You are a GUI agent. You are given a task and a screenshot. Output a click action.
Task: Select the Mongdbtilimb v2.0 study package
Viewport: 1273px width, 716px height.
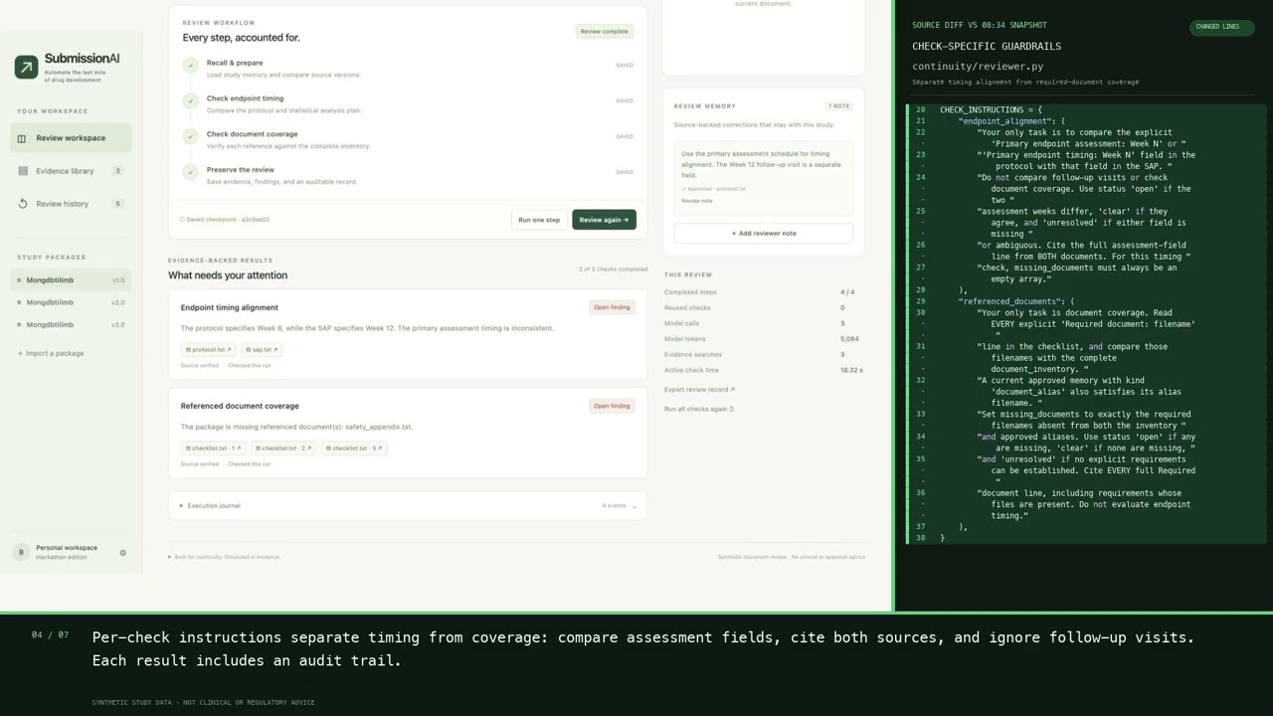tap(71, 302)
